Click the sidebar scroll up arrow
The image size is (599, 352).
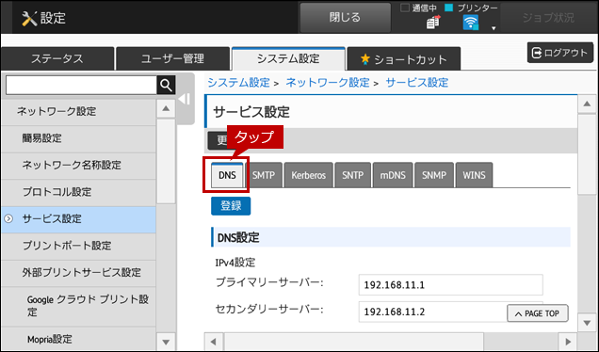point(166,109)
